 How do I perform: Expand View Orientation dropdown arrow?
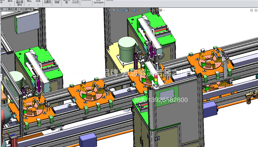click(x=131, y=10)
